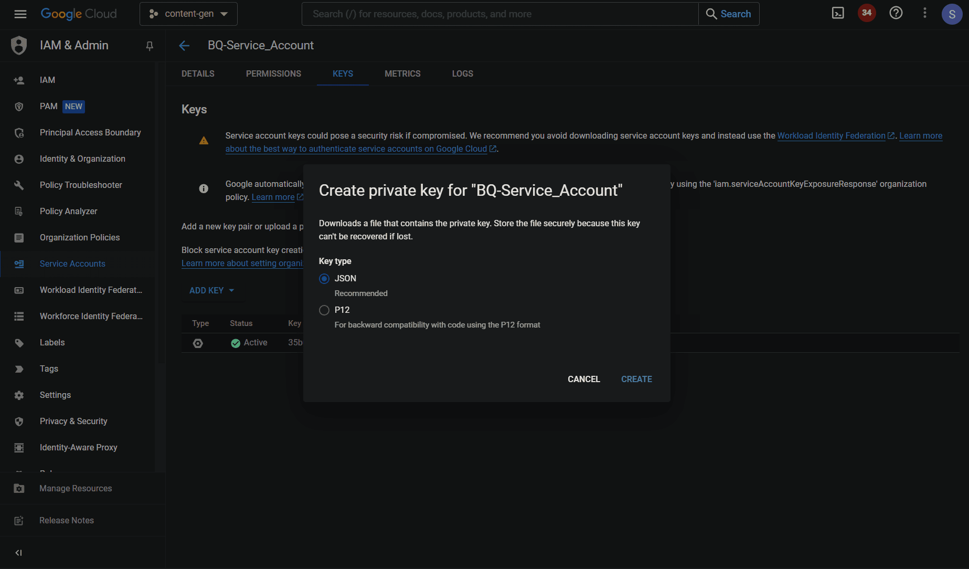Cancel the private key dialog
969x569 pixels.
pyautogui.click(x=583, y=379)
